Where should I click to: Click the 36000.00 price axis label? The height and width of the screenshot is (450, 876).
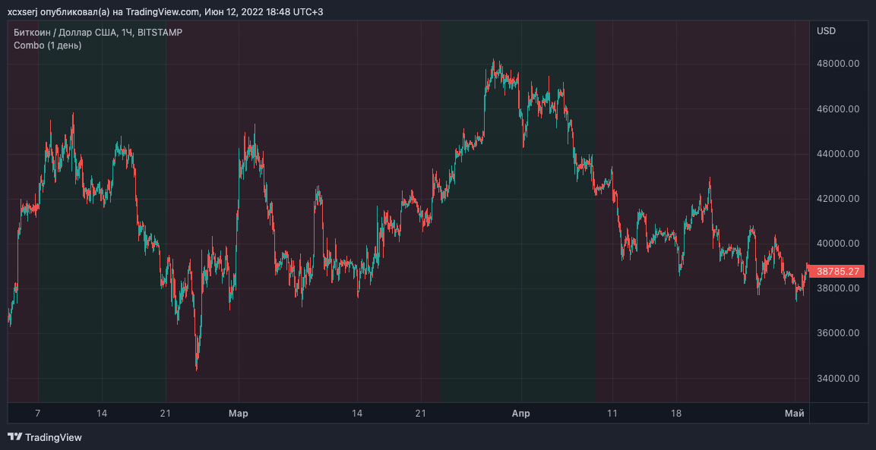click(837, 333)
